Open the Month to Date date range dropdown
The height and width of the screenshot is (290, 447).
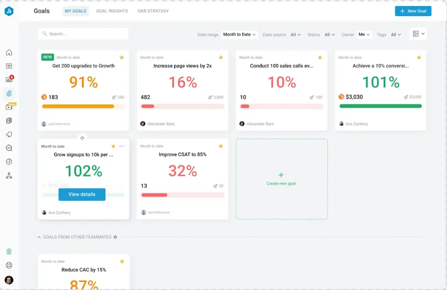coord(239,34)
